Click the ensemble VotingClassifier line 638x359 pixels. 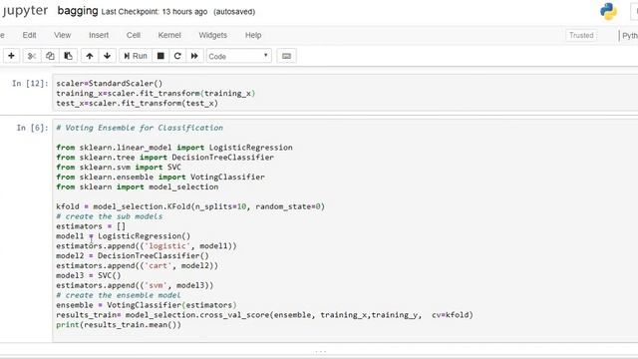[147, 305]
